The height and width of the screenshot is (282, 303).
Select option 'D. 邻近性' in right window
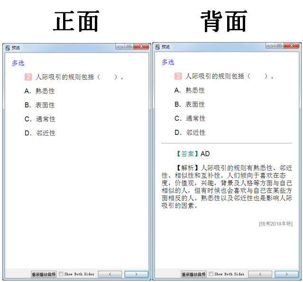[190, 132]
